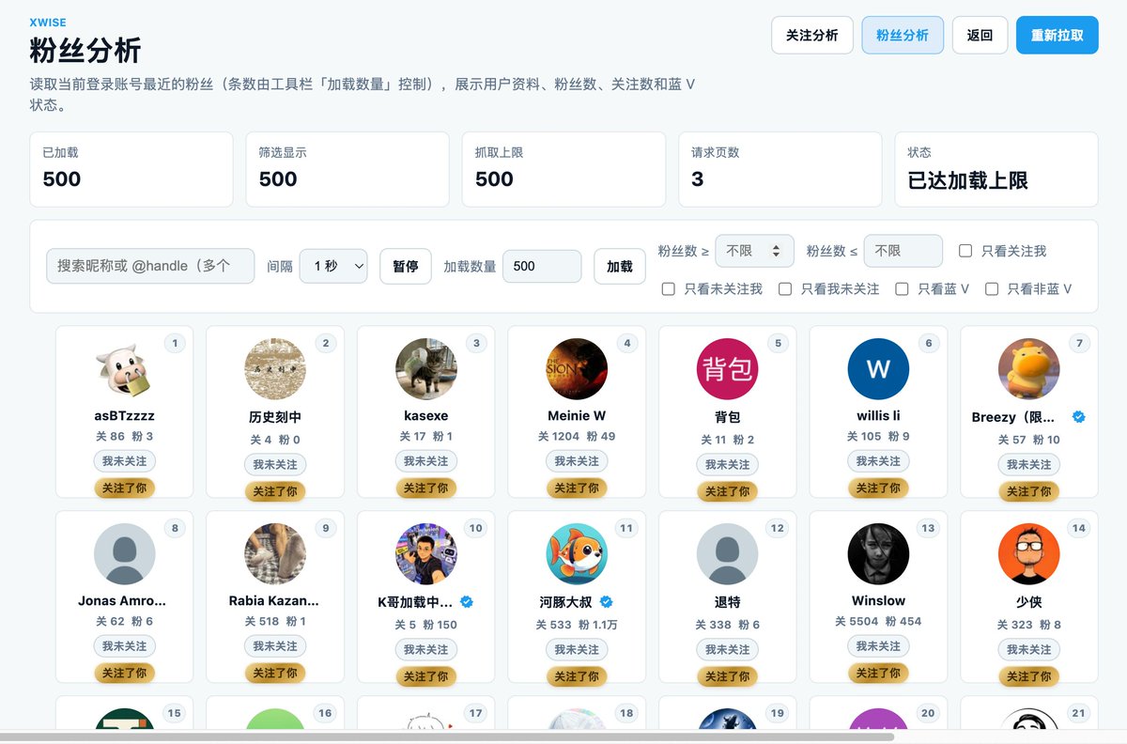
Task: Click 关注了你 on Meinie W card
Action: [x=577, y=488]
